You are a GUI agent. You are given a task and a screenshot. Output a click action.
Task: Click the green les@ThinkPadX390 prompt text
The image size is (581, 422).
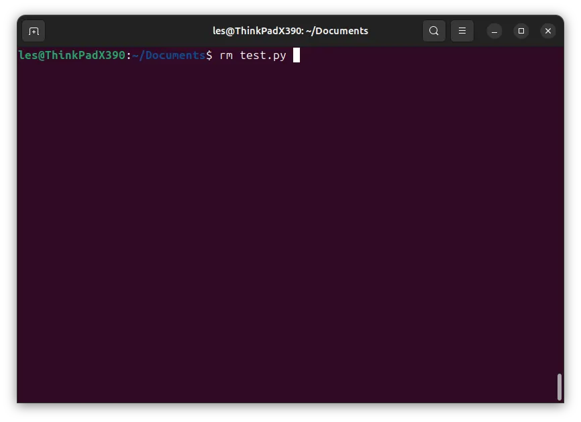(72, 55)
